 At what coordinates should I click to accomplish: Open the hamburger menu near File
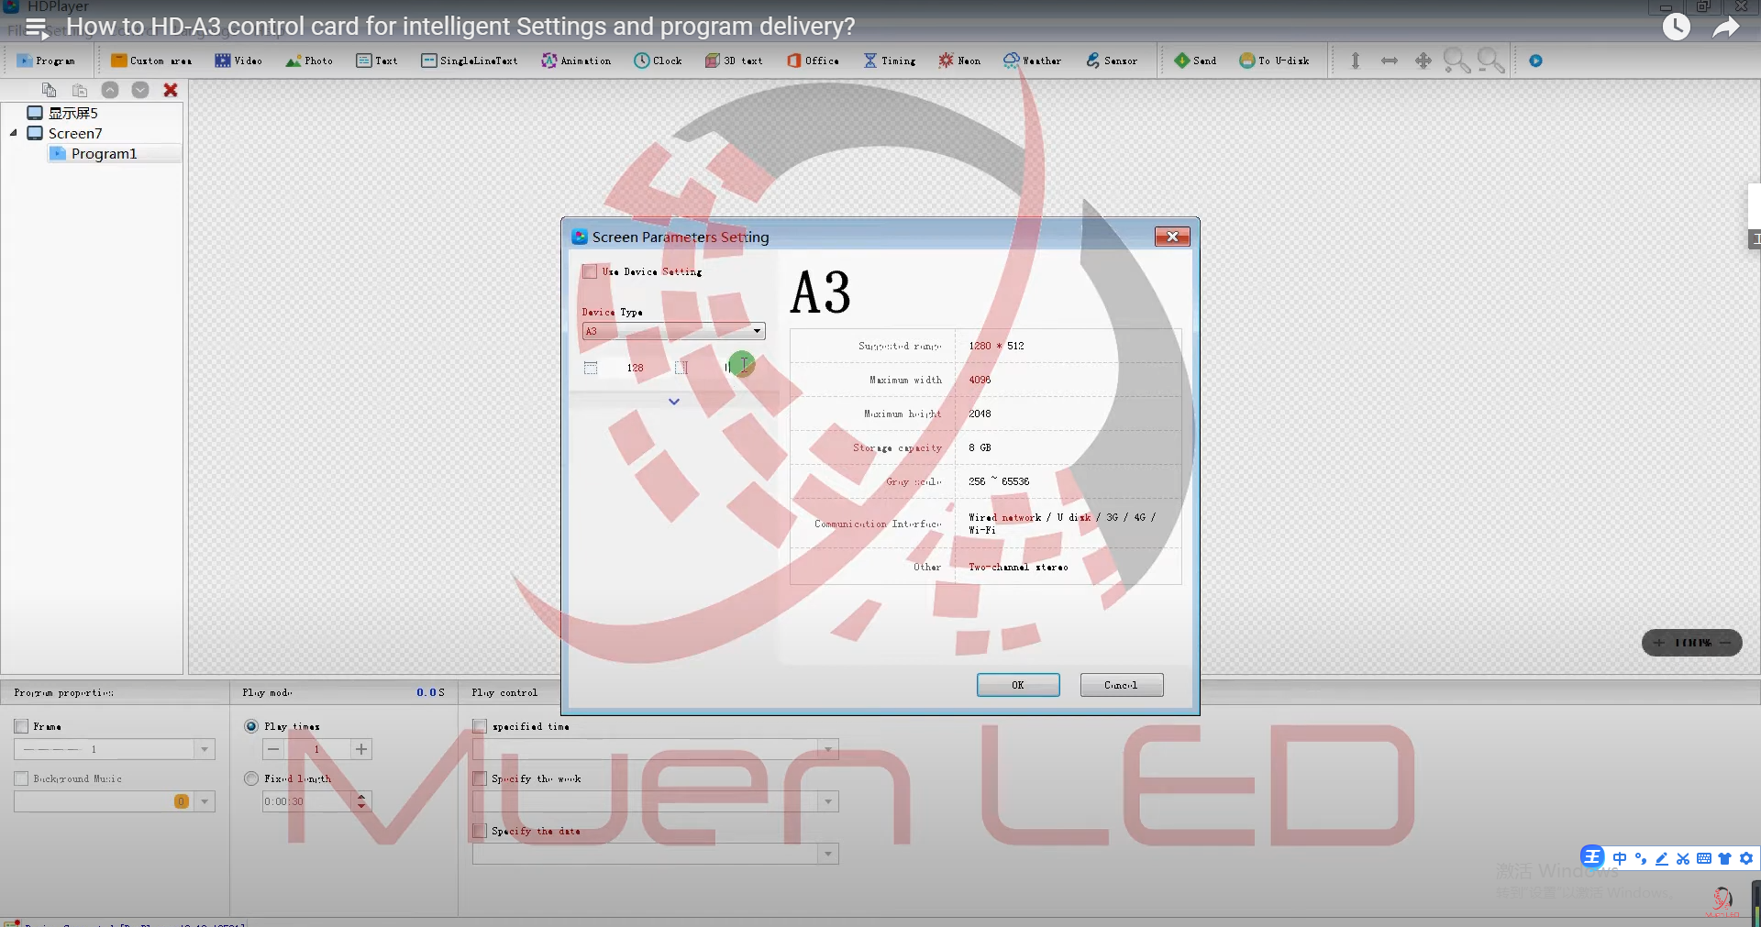36,27
